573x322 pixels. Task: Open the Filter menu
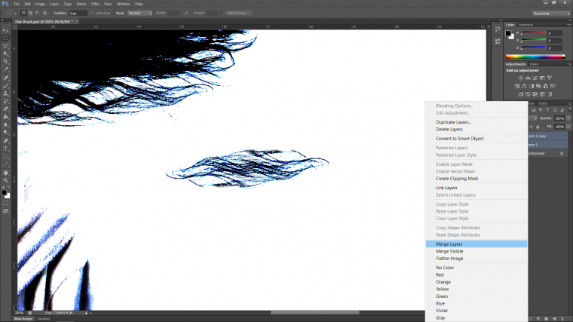(x=95, y=4)
